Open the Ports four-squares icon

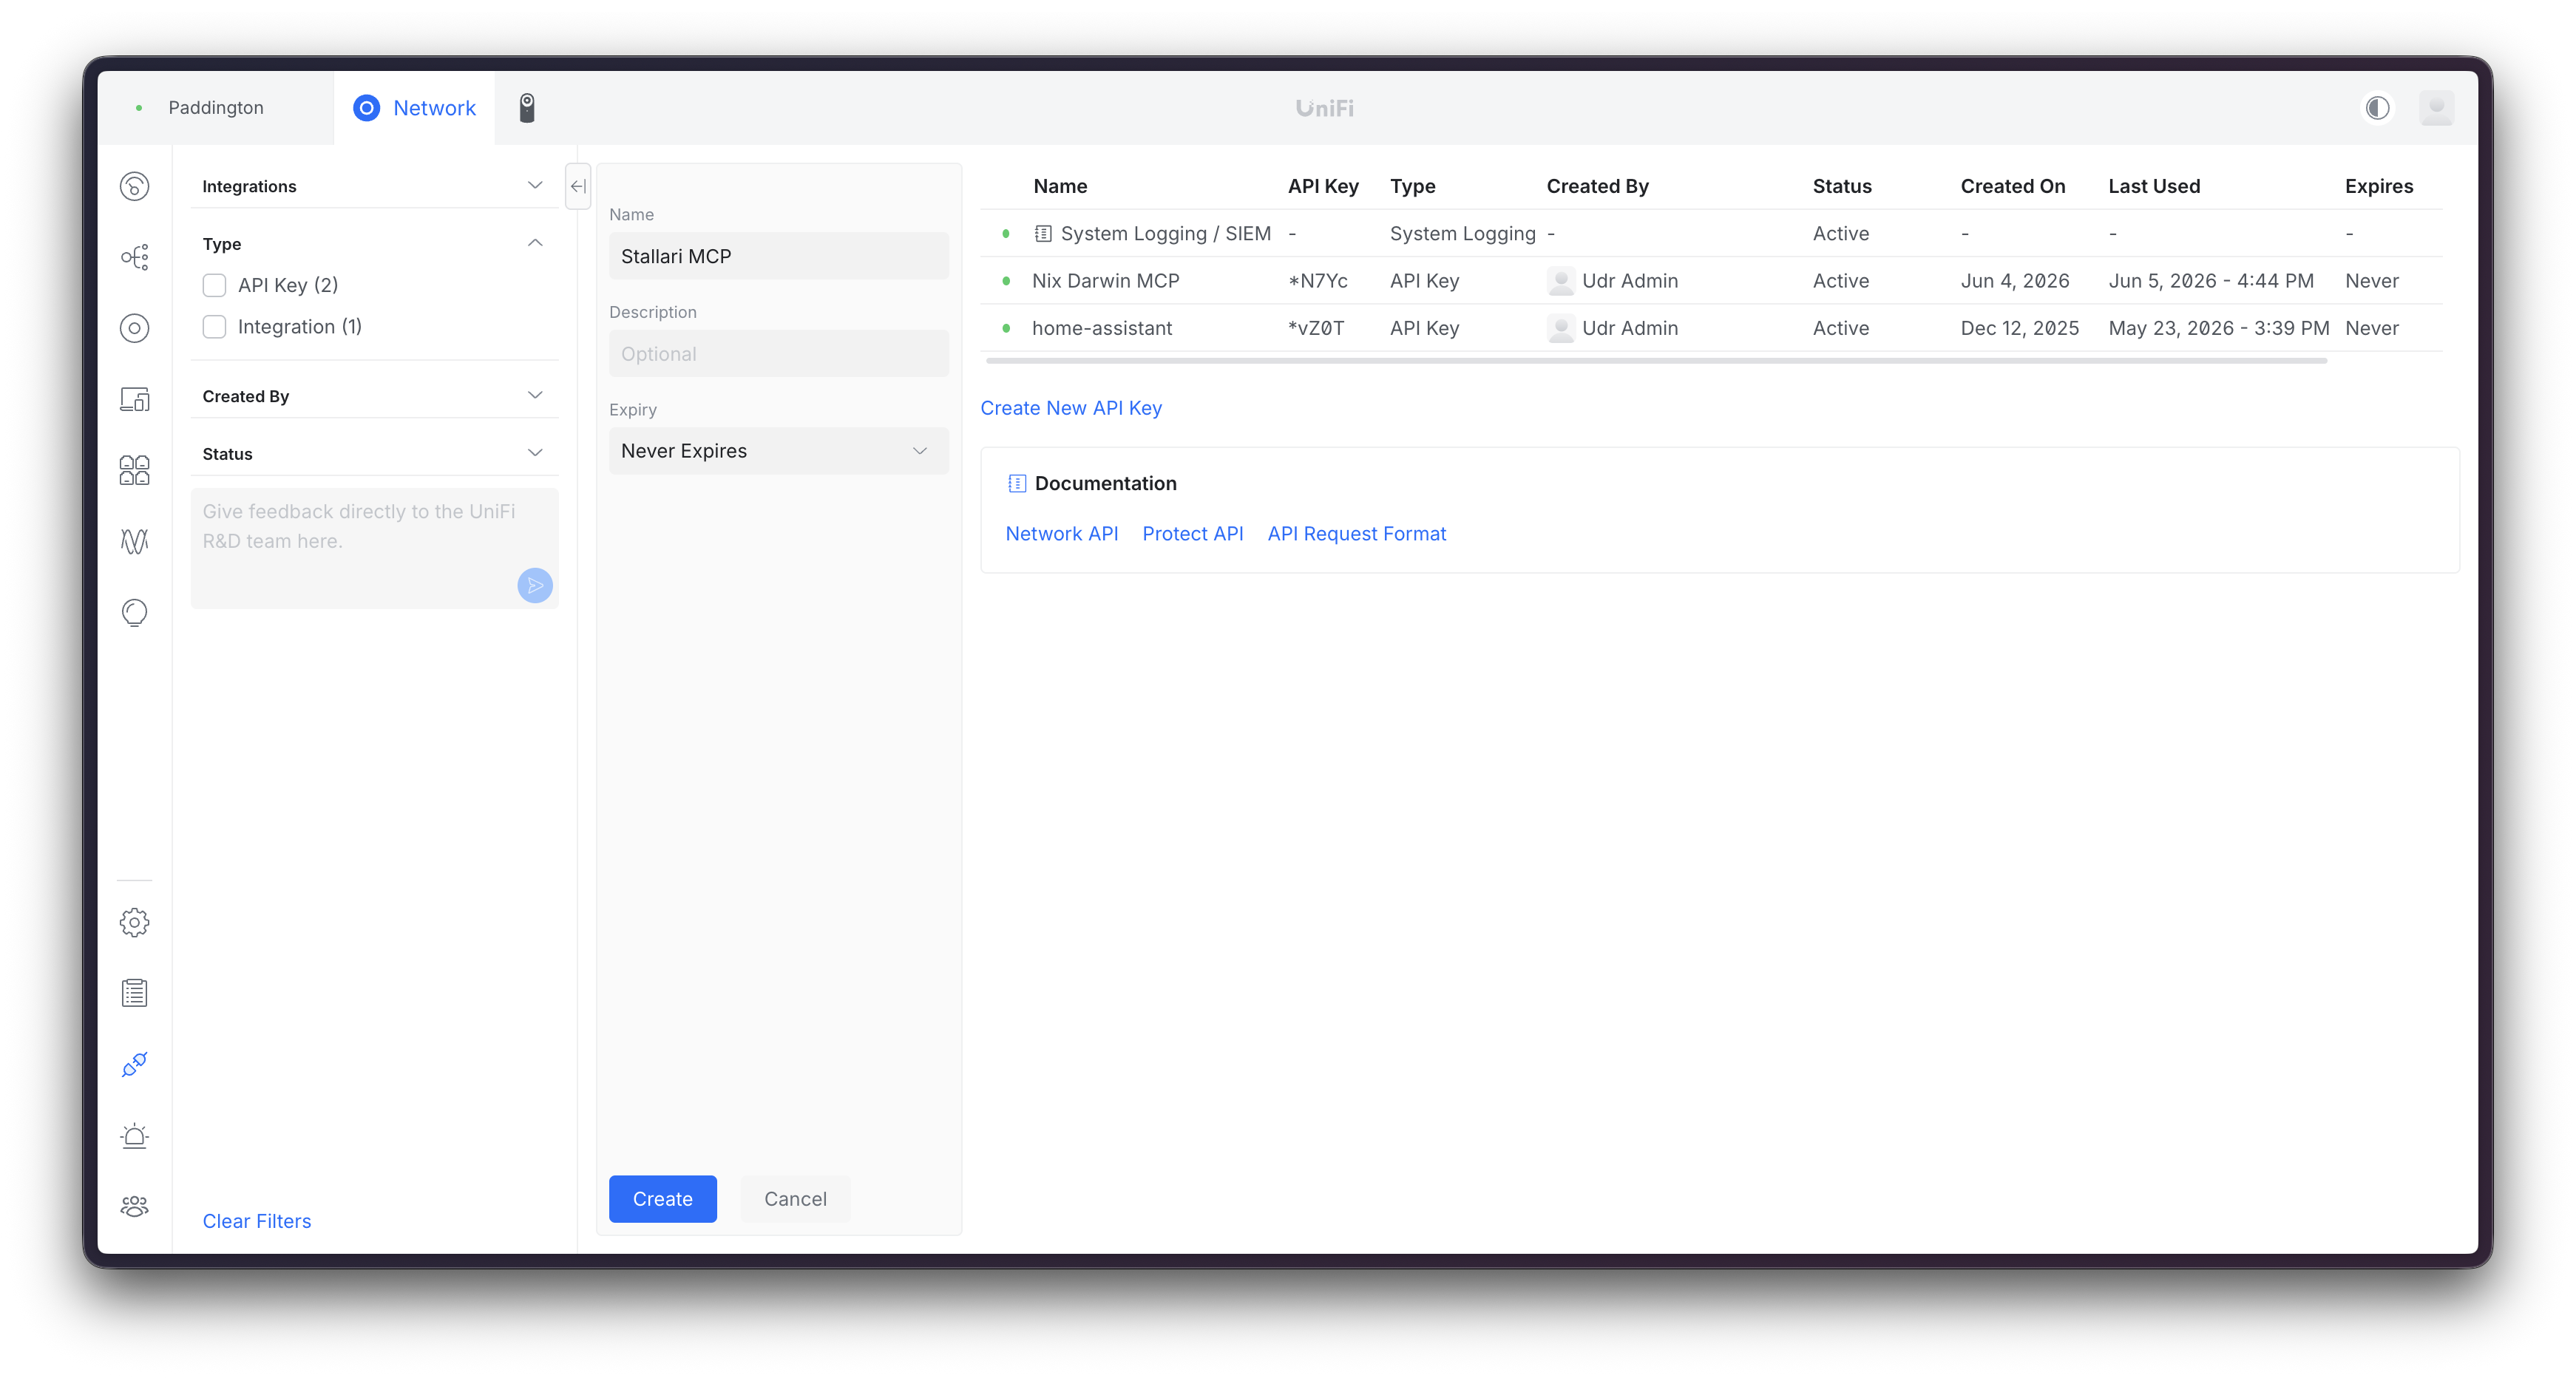click(x=134, y=470)
